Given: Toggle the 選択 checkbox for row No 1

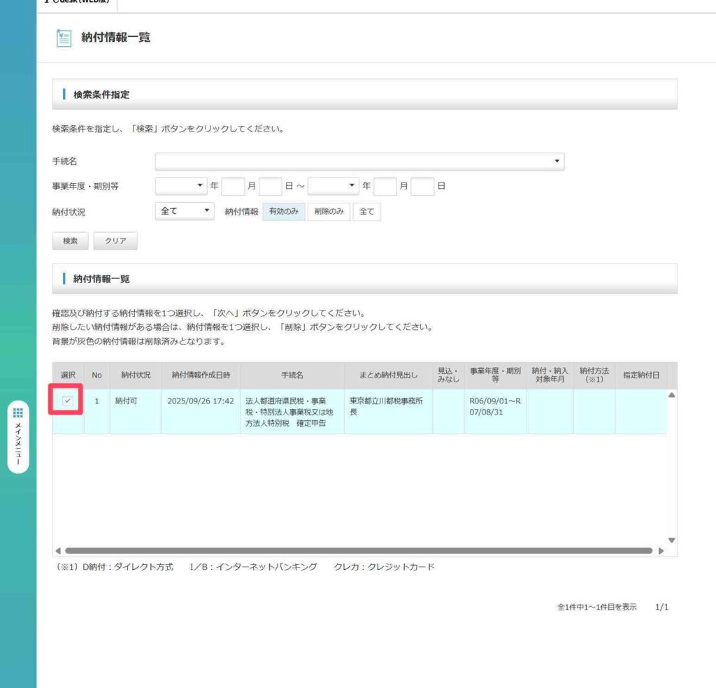Looking at the screenshot, I should [x=67, y=401].
